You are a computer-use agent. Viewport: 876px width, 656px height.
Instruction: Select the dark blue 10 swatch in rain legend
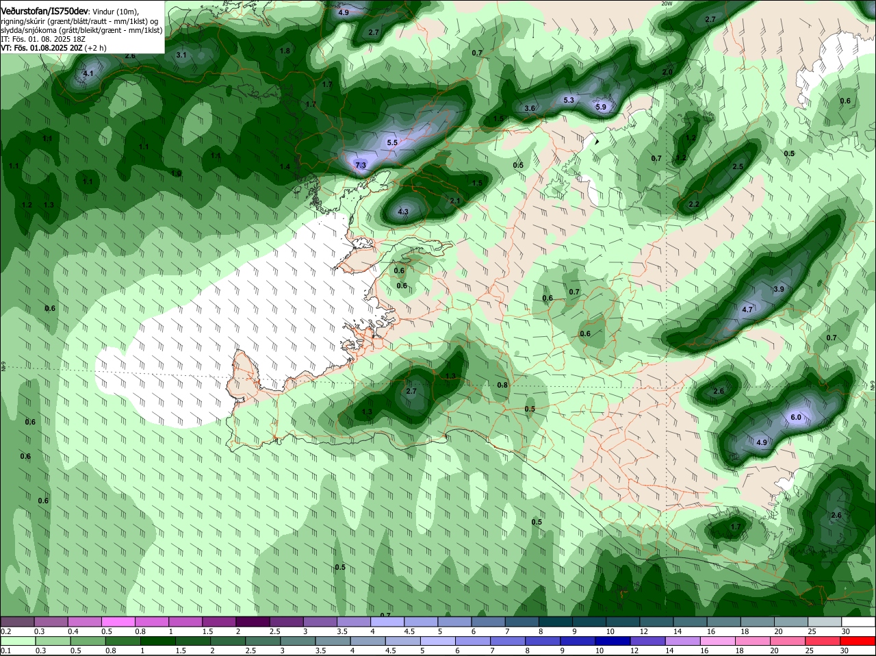coord(612,642)
